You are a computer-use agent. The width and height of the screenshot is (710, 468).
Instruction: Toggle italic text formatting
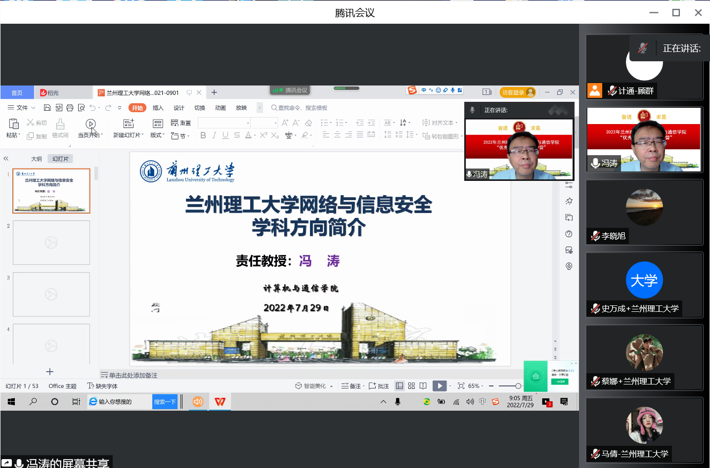point(214,135)
